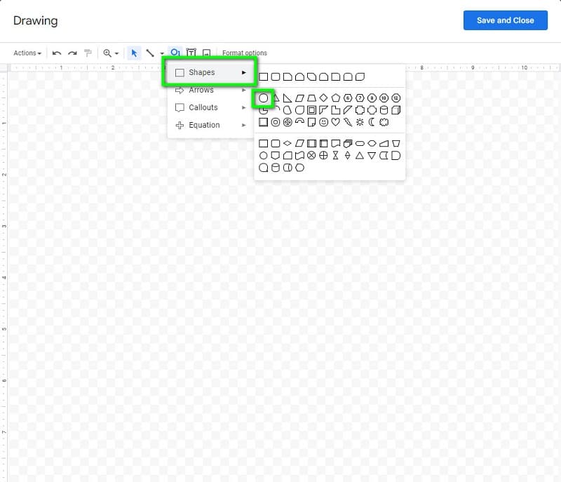Select the cylinder shape

[385, 110]
